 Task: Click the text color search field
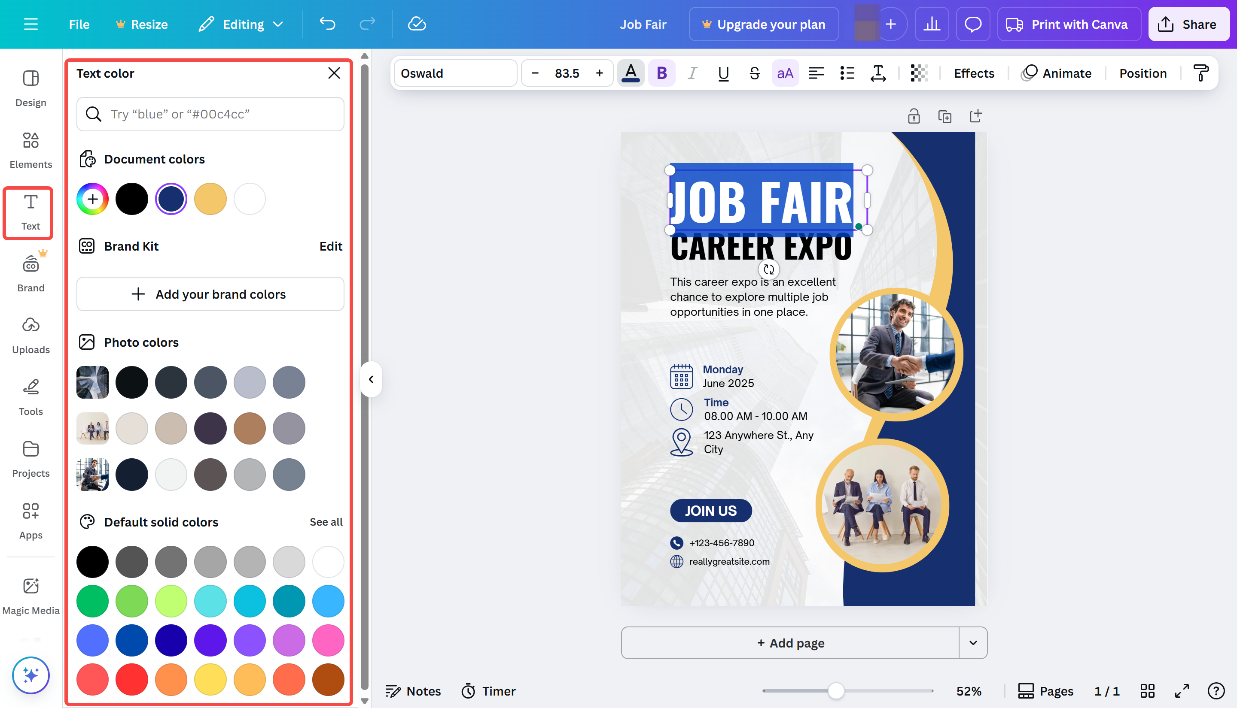pos(210,114)
